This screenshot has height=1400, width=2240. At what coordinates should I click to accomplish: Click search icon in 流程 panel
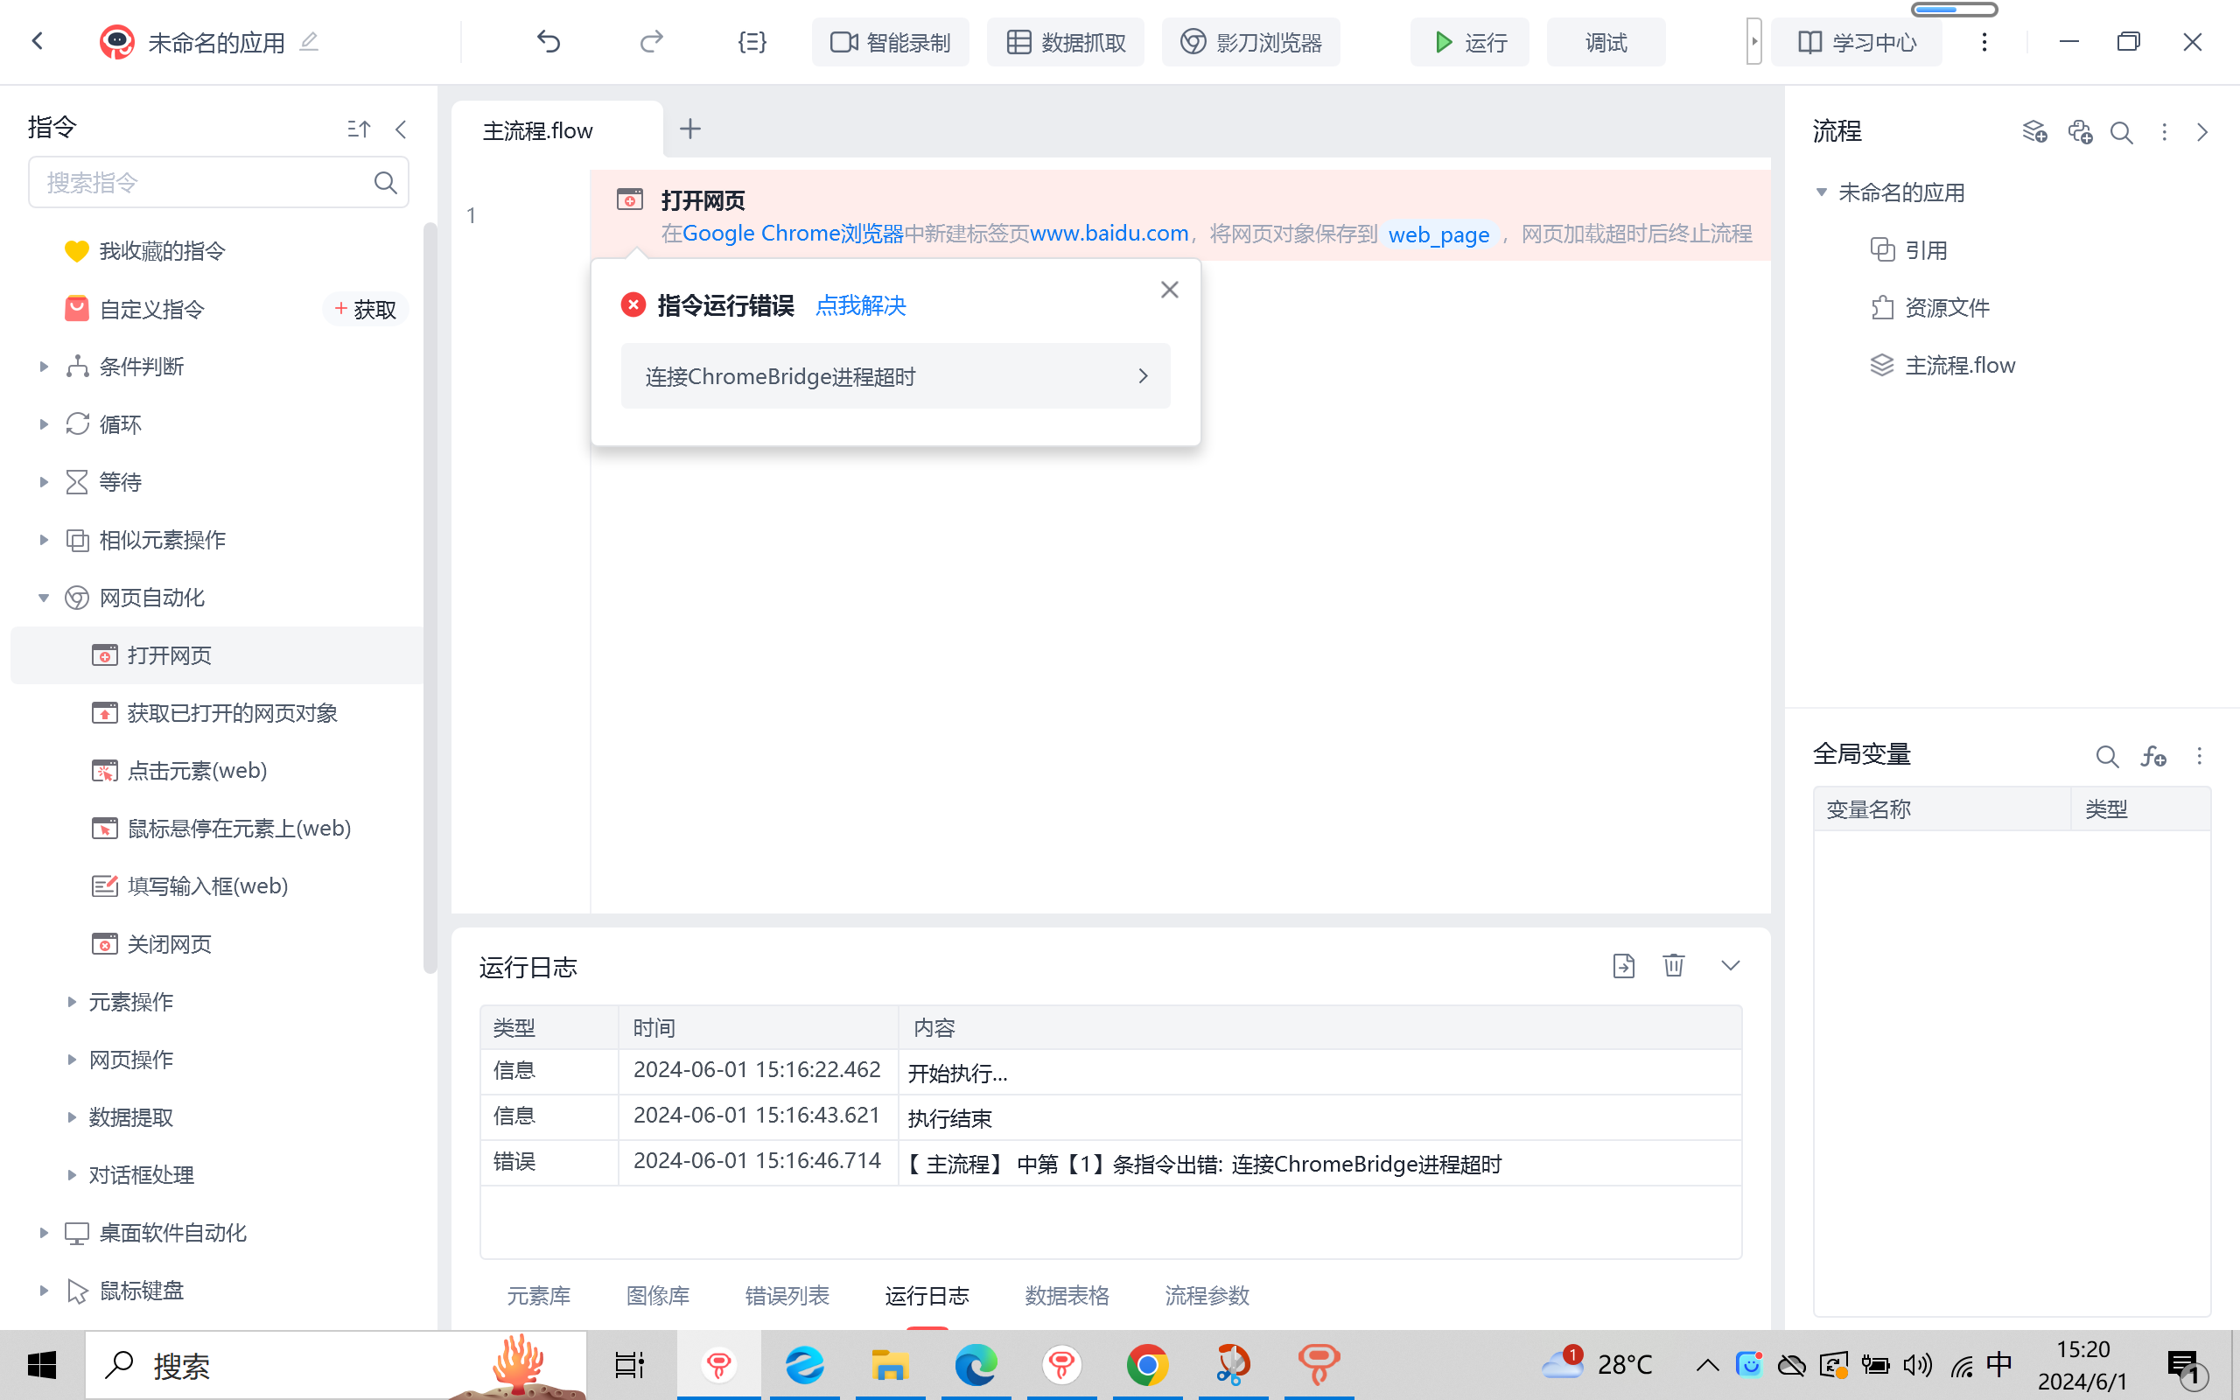tap(2122, 132)
